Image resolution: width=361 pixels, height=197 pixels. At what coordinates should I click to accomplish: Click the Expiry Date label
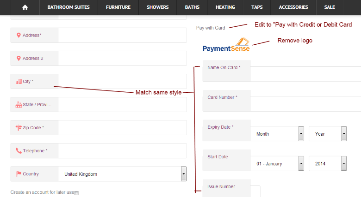[220, 127]
